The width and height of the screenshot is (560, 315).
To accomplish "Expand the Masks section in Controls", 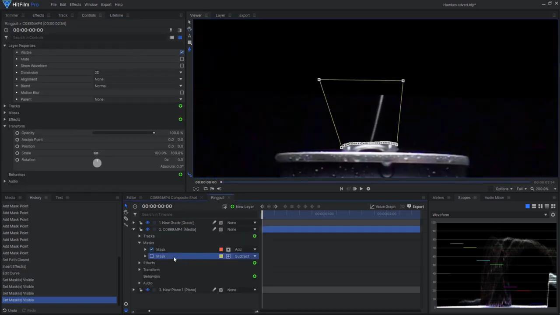I will [5, 113].
